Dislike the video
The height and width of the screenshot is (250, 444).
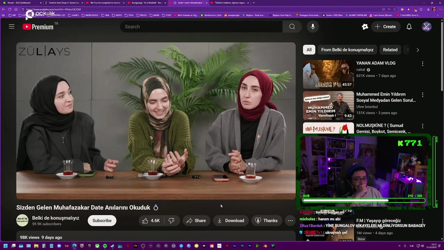pos(171,220)
